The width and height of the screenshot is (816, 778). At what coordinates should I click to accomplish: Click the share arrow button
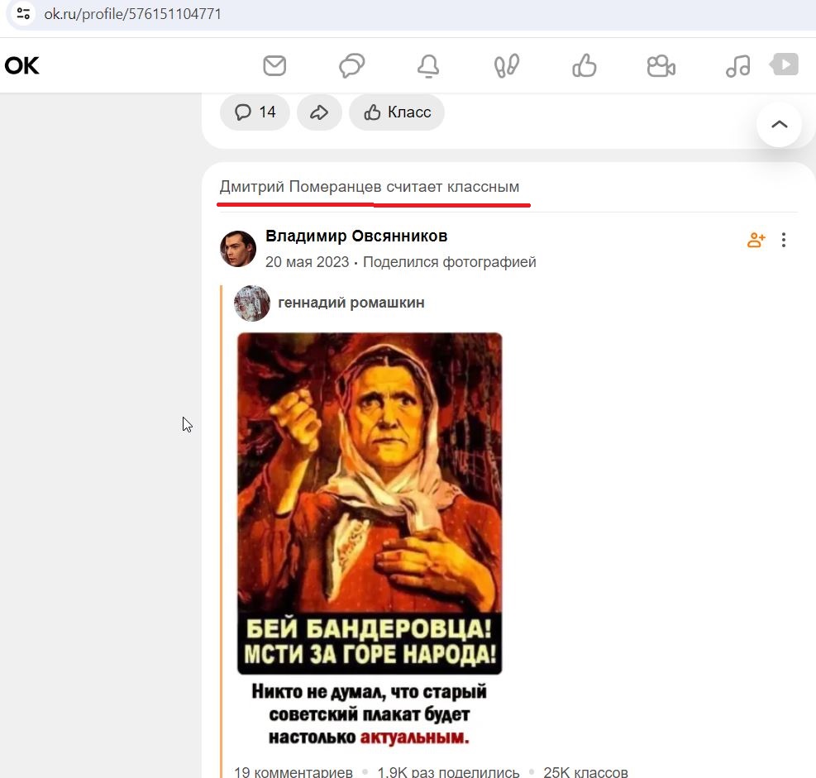(x=319, y=112)
